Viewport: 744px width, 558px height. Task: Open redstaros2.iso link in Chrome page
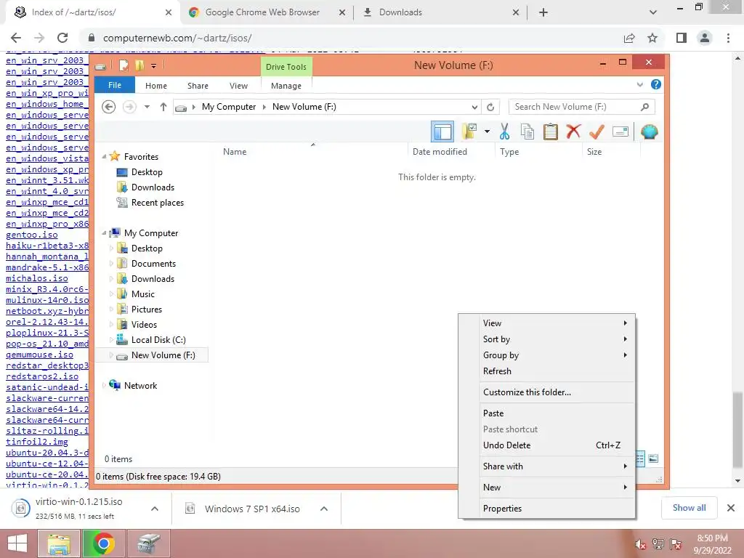(42, 376)
